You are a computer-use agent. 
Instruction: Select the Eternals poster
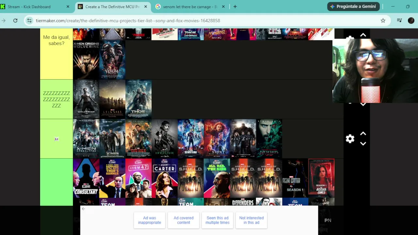click(112, 99)
